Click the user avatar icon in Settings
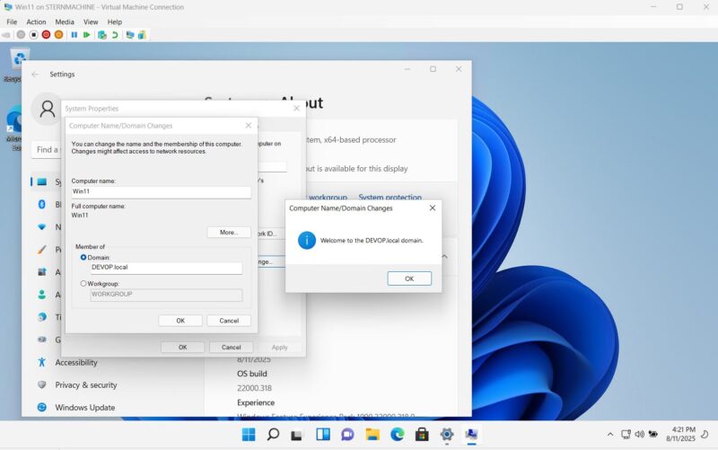 click(48, 109)
